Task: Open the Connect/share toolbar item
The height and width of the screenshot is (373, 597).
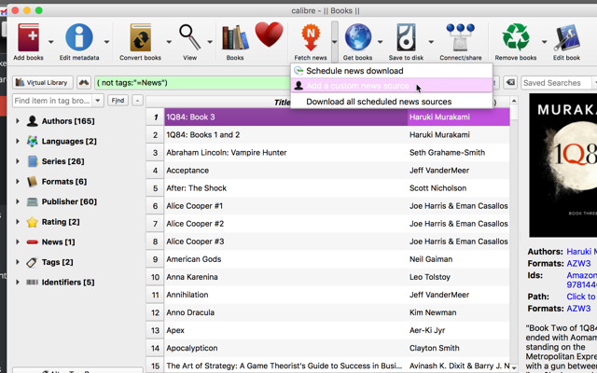Action: tap(460, 38)
